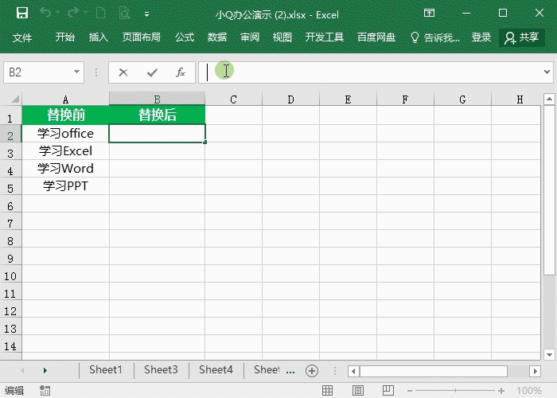Switch to the Sheet3 tab
The width and height of the screenshot is (557, 398).
pos(161,370)
